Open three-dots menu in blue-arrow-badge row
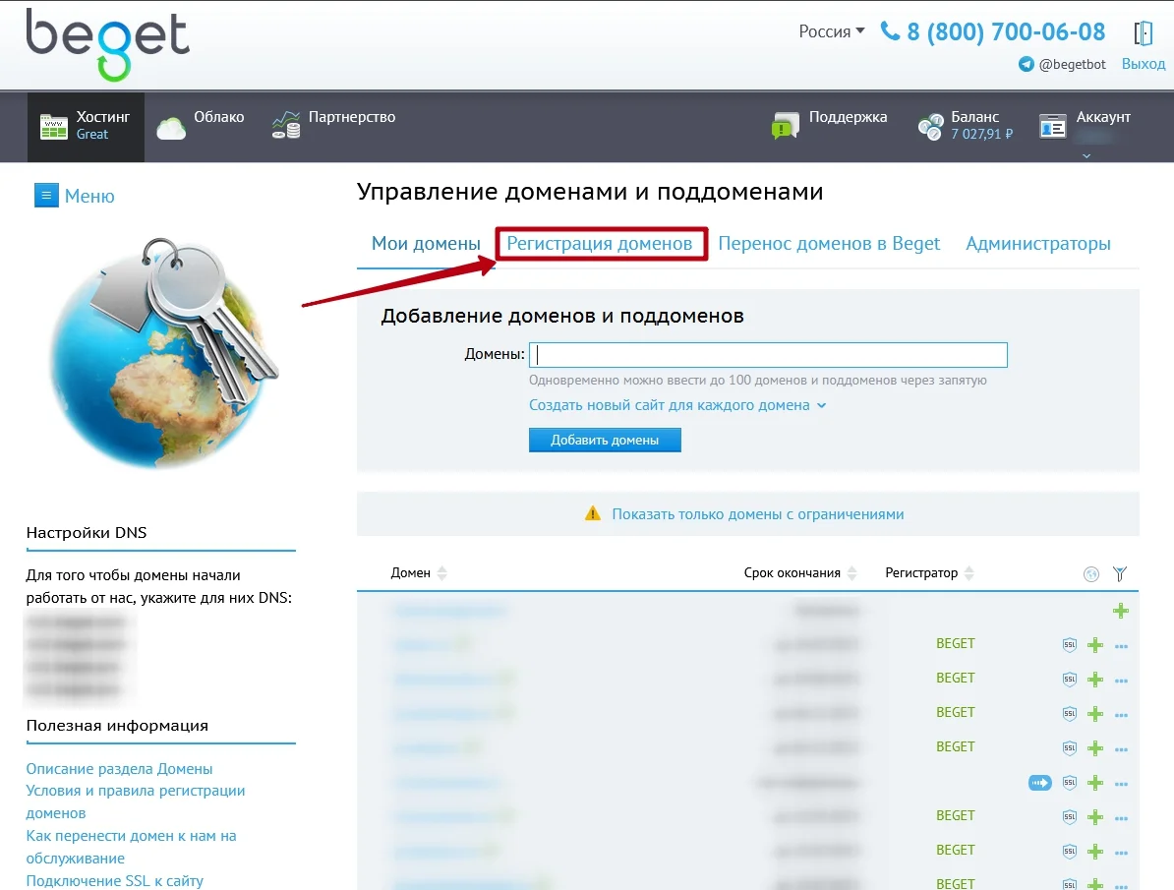This screenshot has width=1174, height=890. click(1121, 784)
